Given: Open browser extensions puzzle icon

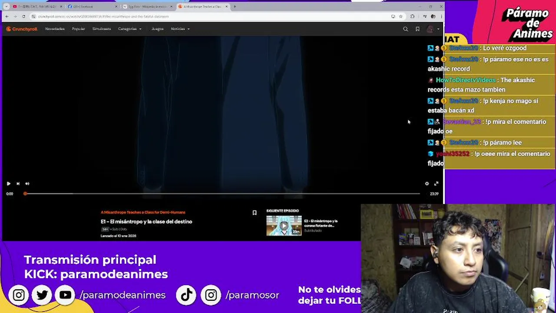Looking at the screenshot, I should tap(412, 17).
